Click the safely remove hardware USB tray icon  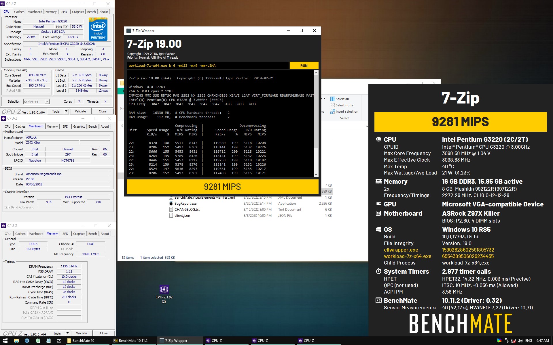(x=506, y=341)
